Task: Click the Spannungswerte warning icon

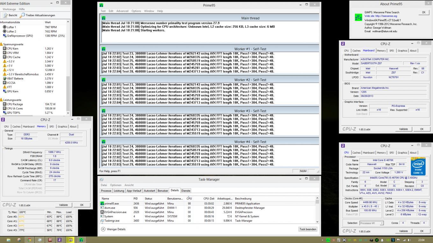Action: (1, 44)
